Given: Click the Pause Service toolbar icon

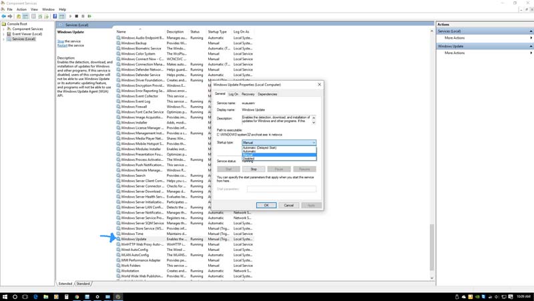Looking at the screenshot, I should tap(83, 16).
